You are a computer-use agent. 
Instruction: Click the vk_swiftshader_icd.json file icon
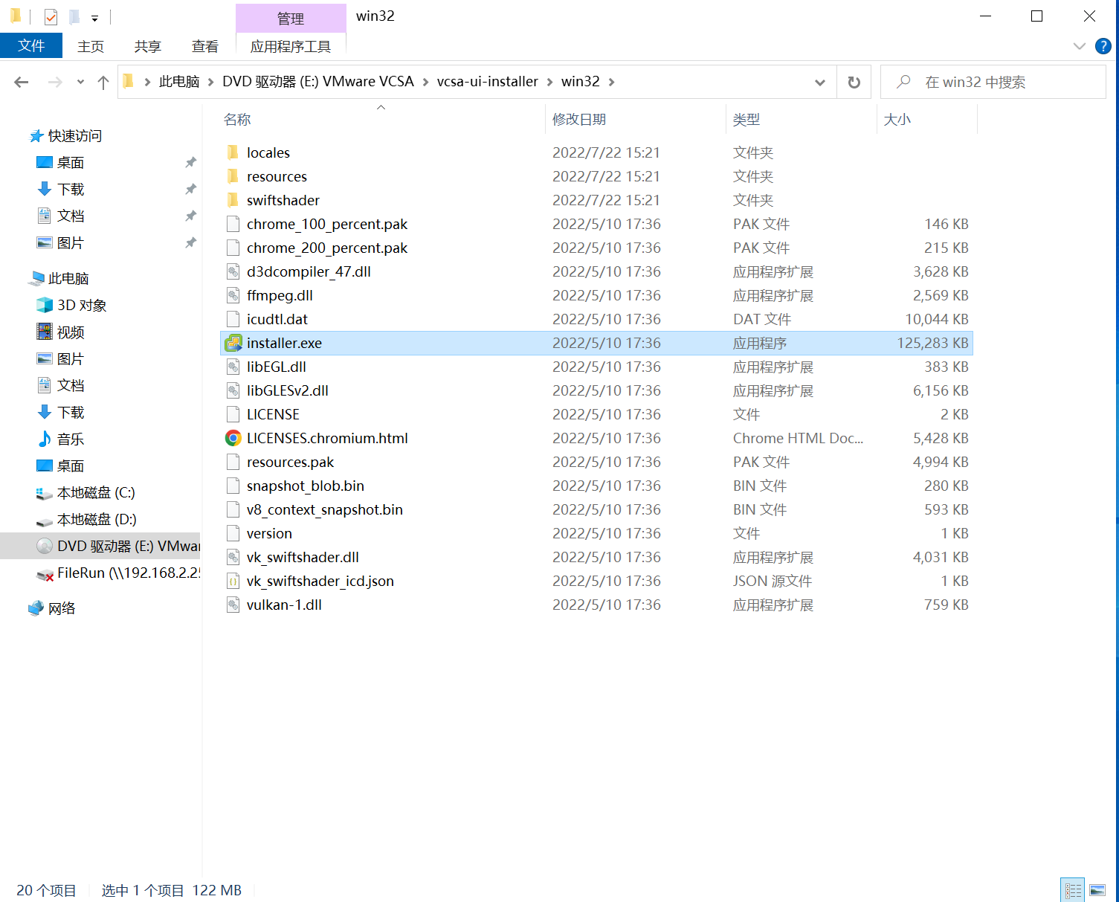(233, 581)
